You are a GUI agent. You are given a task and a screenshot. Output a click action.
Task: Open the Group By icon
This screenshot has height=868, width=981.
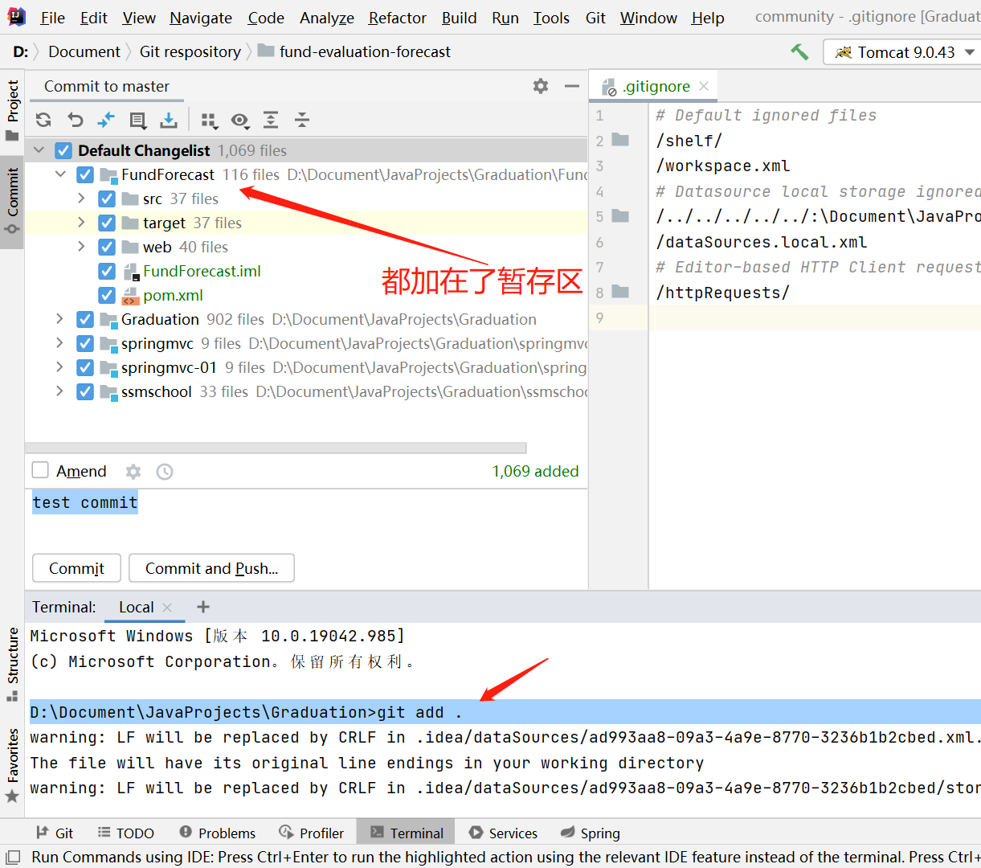point(209,121)
